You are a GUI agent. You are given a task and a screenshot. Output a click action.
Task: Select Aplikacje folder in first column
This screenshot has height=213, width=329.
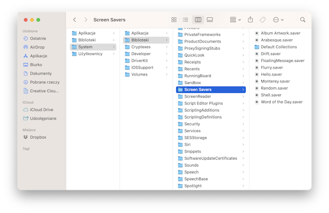93,33
